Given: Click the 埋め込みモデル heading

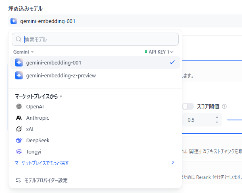Looking at the screenshot, I should pos(25,8).
